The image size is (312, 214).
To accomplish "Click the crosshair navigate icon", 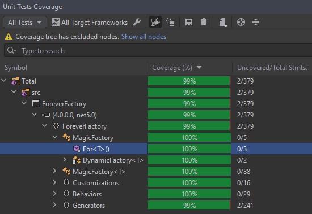I will [241, 22].
